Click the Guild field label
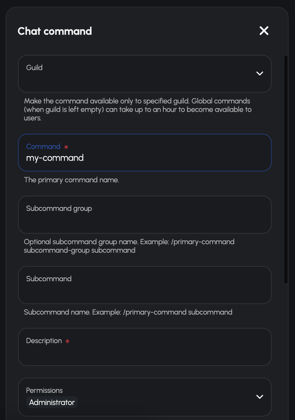The height and width of the screenshot is (420, 295). (34, 68)
